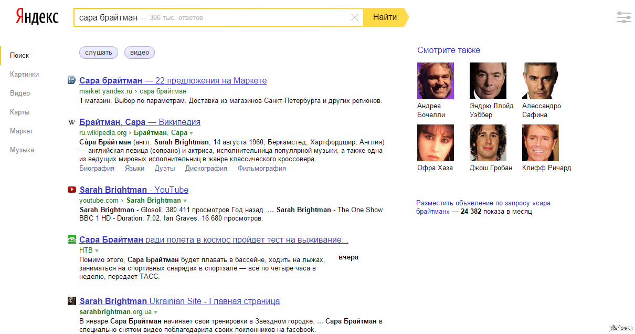Select the Андреа Бочелли thumbnail
Image resolution: width=635 pixels, height=334 pixels.
point(435,81)
